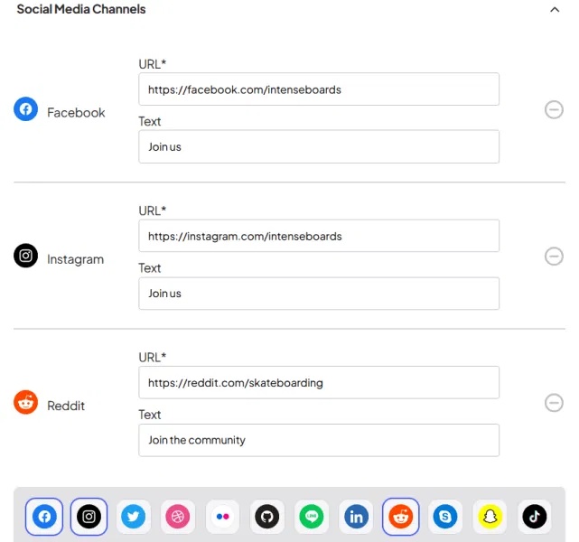Click the Facebook URL input field
Screen dimensions: 579x542
point(318,89)
